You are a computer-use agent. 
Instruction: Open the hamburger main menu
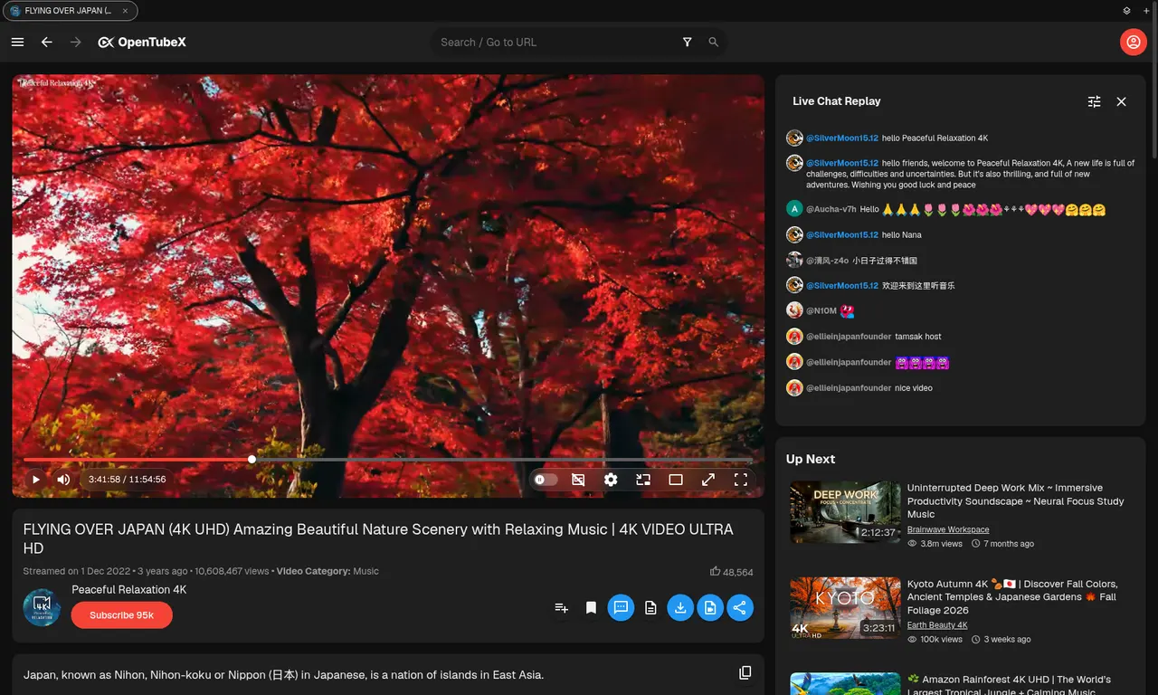tap(17, 43)
